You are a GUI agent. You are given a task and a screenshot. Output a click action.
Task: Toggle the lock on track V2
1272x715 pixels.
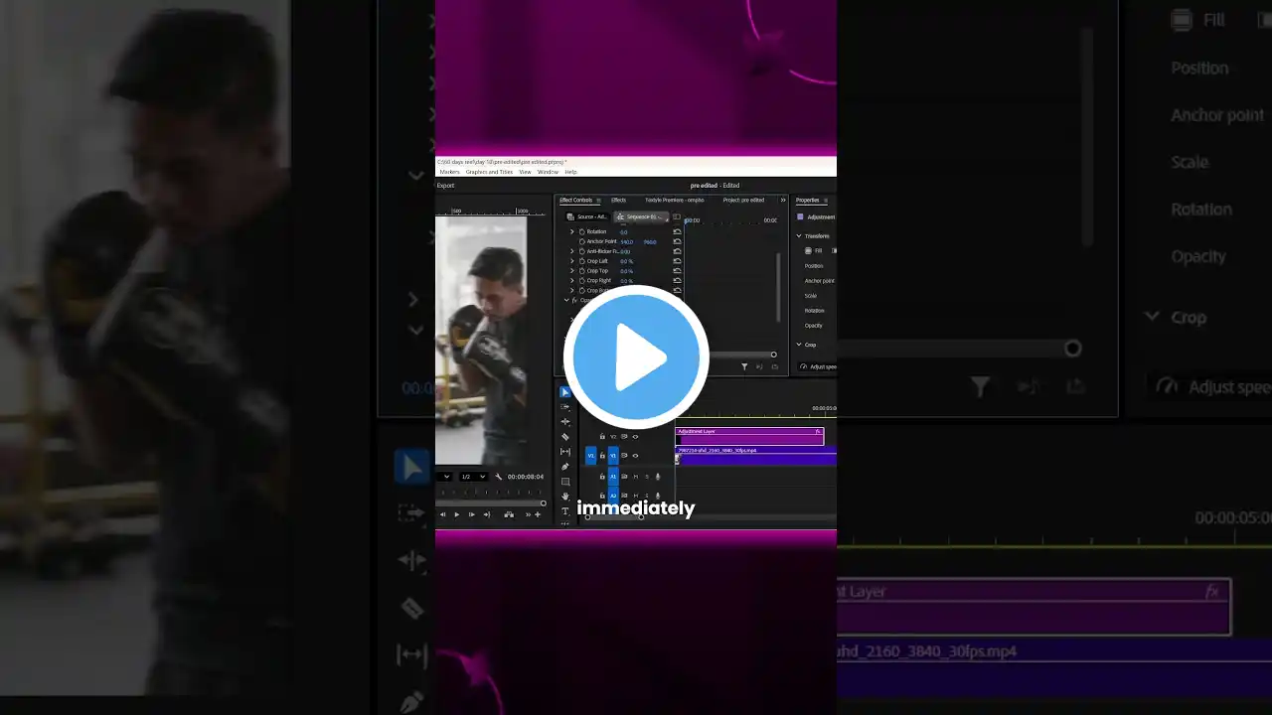pyautogui.click(x=602, y=437)
